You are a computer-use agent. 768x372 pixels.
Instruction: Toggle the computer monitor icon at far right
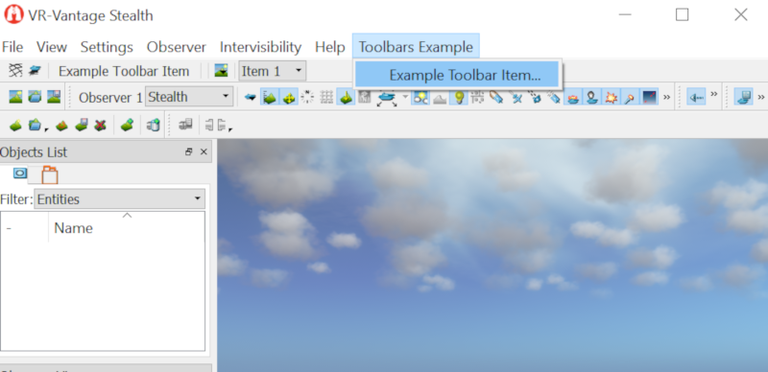tap(743, 97)
